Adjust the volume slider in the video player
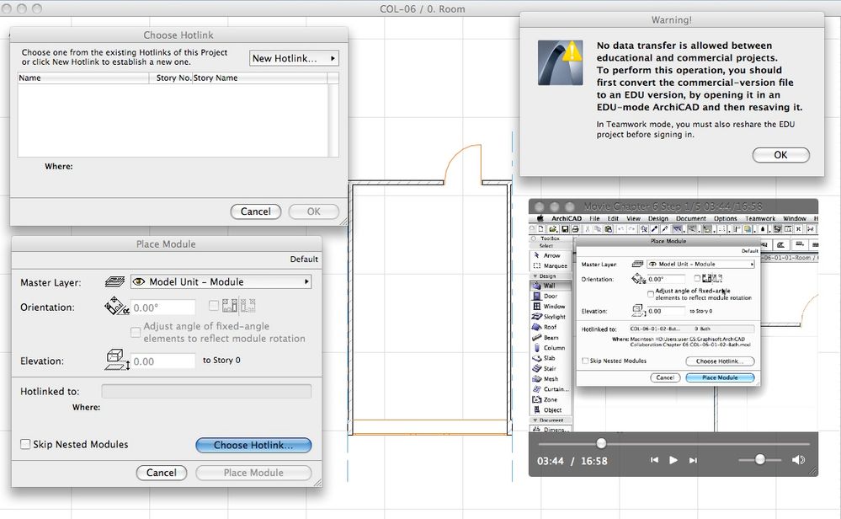This screenshot has height=519, width=841. [x=760, y=460]
